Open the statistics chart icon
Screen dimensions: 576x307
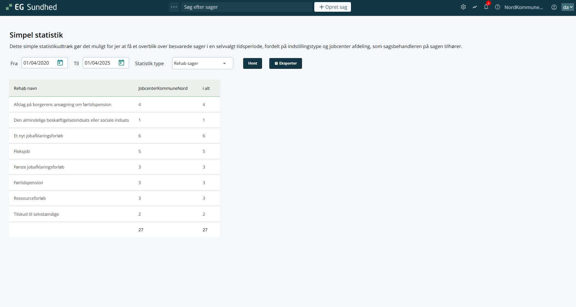point(475,7)
